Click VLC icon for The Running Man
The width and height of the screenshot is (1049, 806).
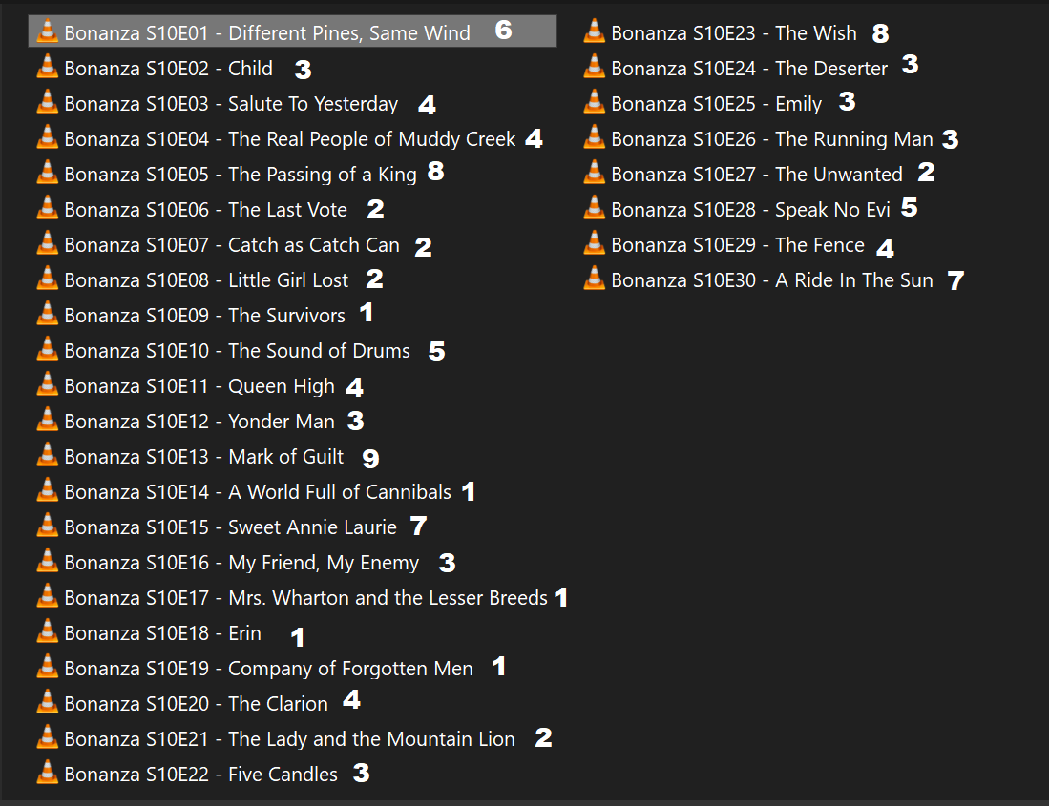[x=594, y=137]
